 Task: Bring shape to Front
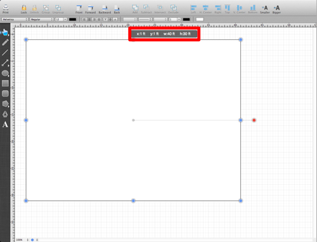pos(79,9)
